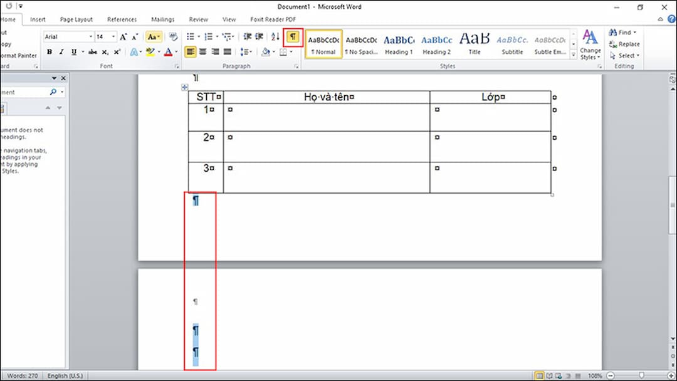Center the paragraph text
This screenshot has height=381, width=677.
click(202, 52)
